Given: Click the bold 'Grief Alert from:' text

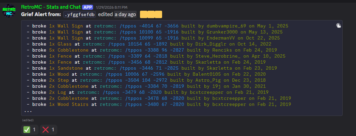Looking at the screenshot, I should (41, 14).
